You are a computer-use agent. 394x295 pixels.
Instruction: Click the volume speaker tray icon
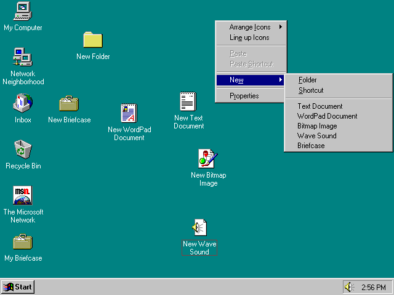pos(349,287)
